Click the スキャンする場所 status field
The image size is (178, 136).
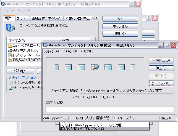click(x=127, y=91)
